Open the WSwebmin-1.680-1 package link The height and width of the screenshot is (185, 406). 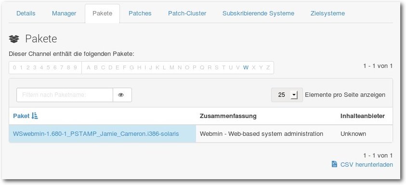96,134
